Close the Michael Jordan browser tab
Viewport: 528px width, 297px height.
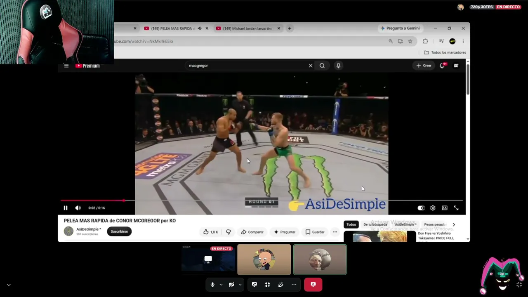(x=279, y=28)
